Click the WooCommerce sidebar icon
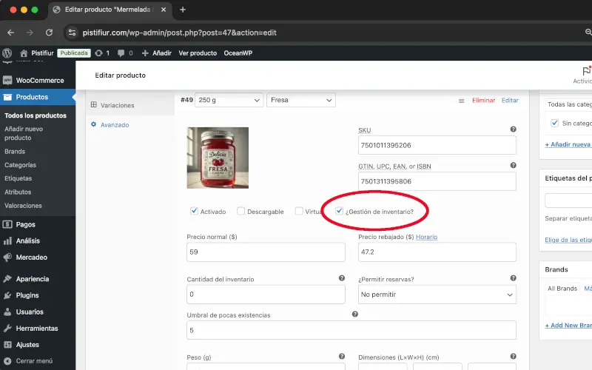592x370 pixels. pos(7,81)
